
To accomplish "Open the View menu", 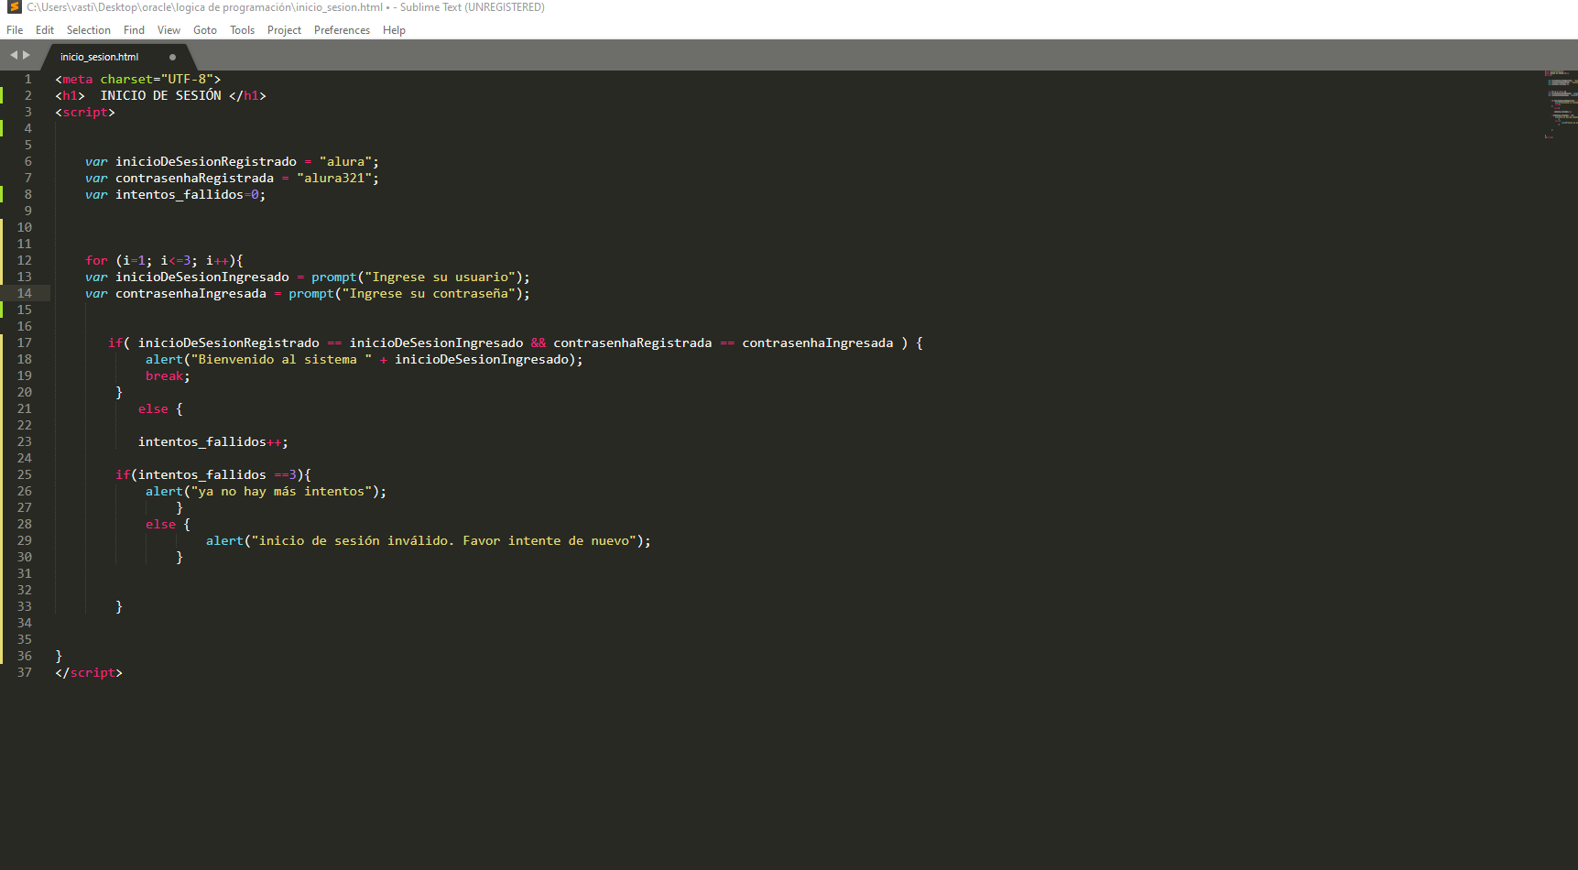I will point(169,30).
